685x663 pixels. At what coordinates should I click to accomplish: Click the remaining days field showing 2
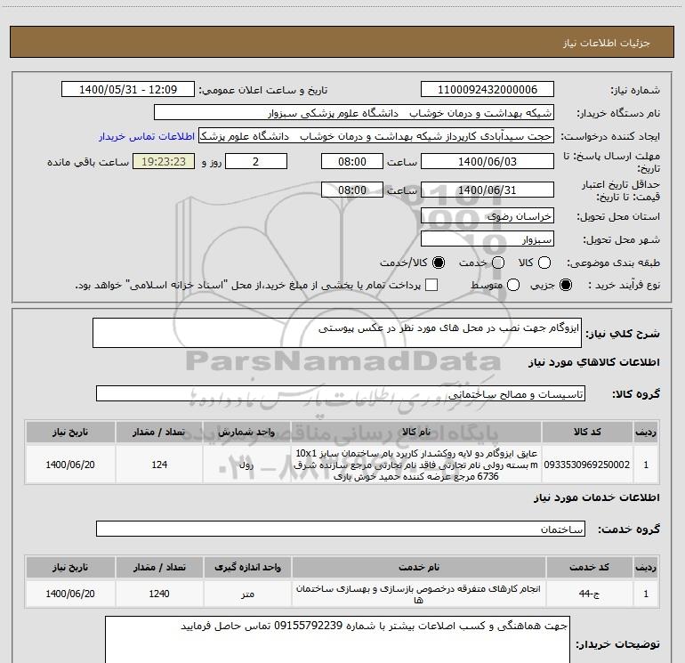click(256, 161)
